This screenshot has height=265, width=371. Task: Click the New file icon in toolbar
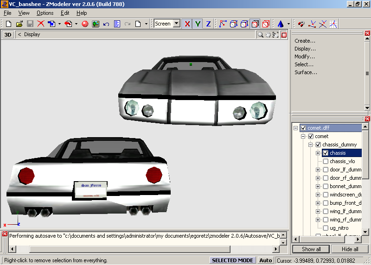pos(8,24)
